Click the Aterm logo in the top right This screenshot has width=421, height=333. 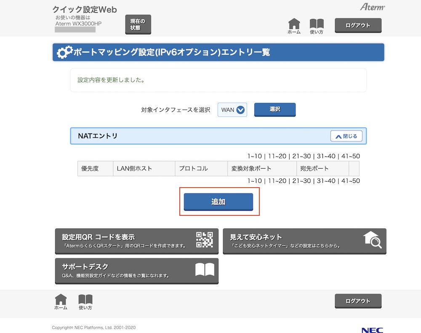click(372, 7)
